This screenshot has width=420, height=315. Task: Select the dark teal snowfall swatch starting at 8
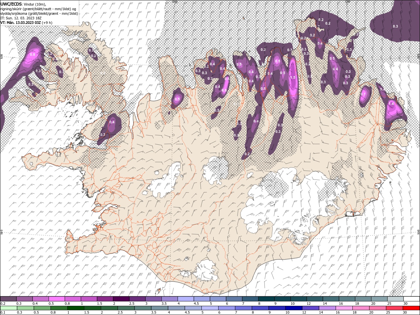pos(266,299)
